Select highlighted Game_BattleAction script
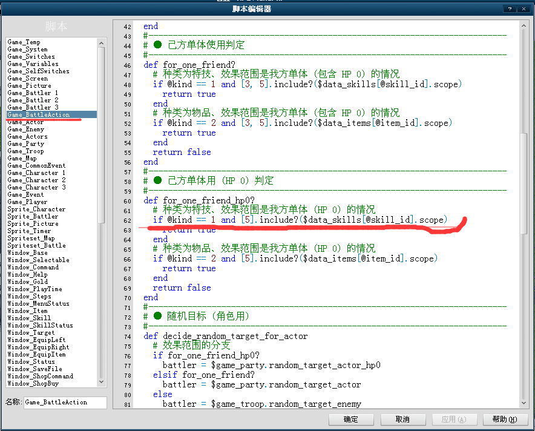The width and height of the screenshot is (535, 431). [x=51, y=114]
